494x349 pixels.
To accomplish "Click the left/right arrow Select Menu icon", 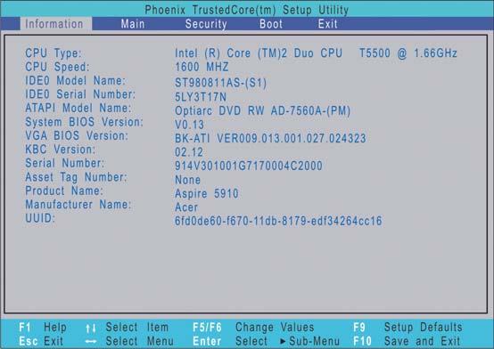I will pos(91,342).
